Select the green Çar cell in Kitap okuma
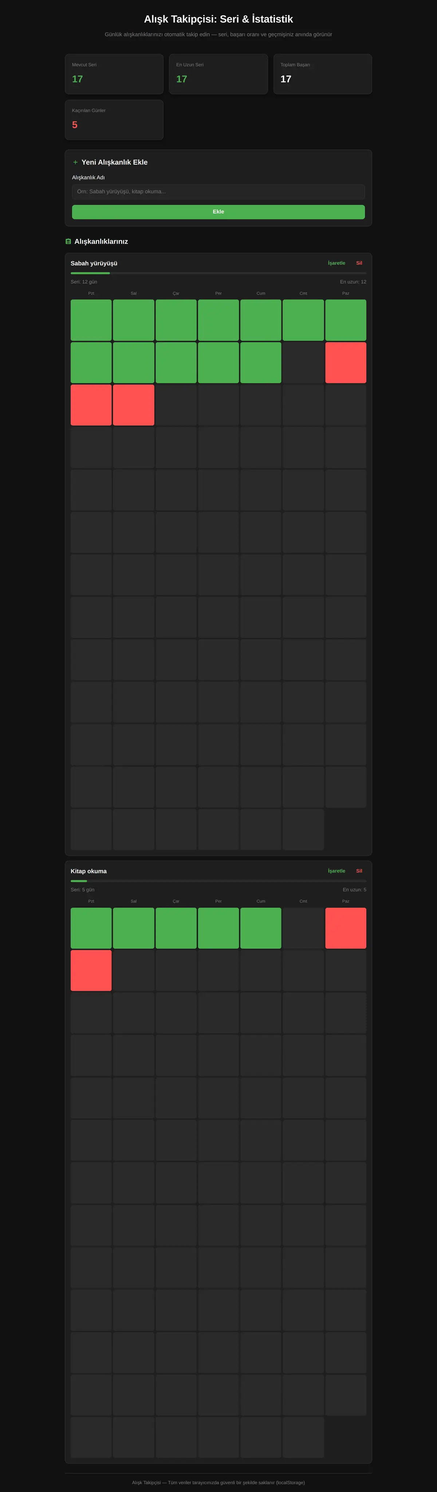This screenshot has width=437, height=1492. (176, 928)
